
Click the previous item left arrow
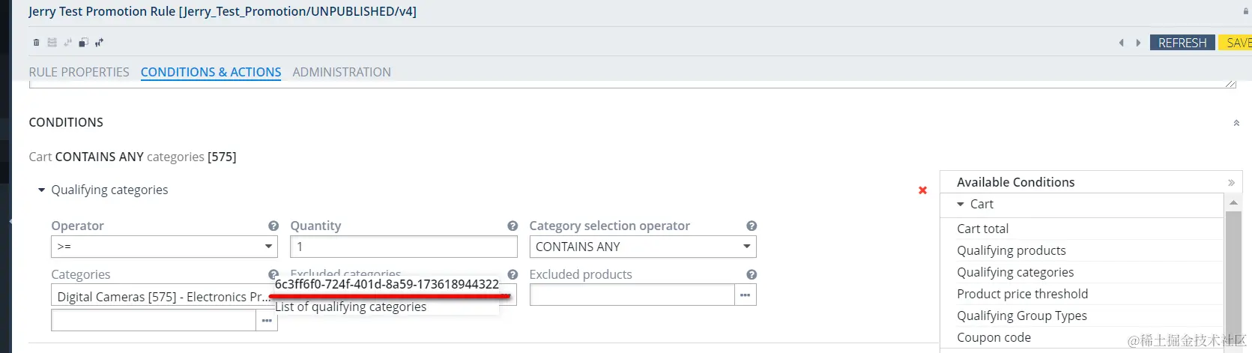pyautogui.click(x=1122, y=43)
